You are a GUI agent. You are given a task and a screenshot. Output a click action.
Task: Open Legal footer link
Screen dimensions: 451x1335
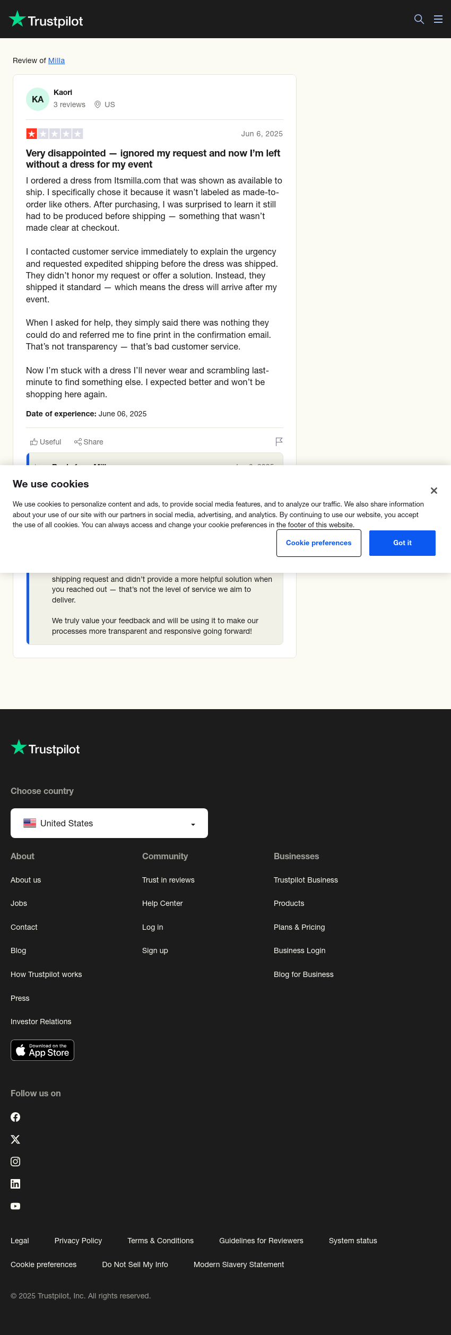point(20,1241)
